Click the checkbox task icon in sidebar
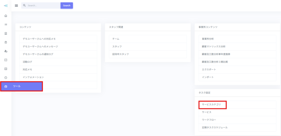The image size is (281, 136). click(6, 60)
